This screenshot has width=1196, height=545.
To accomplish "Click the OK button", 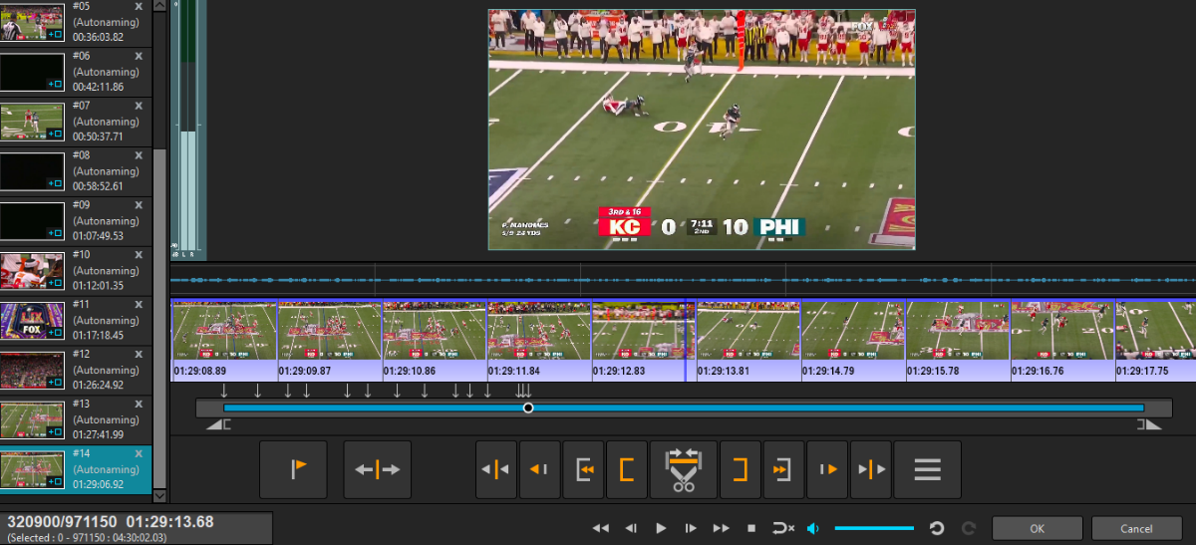I will pos(1037,528).
